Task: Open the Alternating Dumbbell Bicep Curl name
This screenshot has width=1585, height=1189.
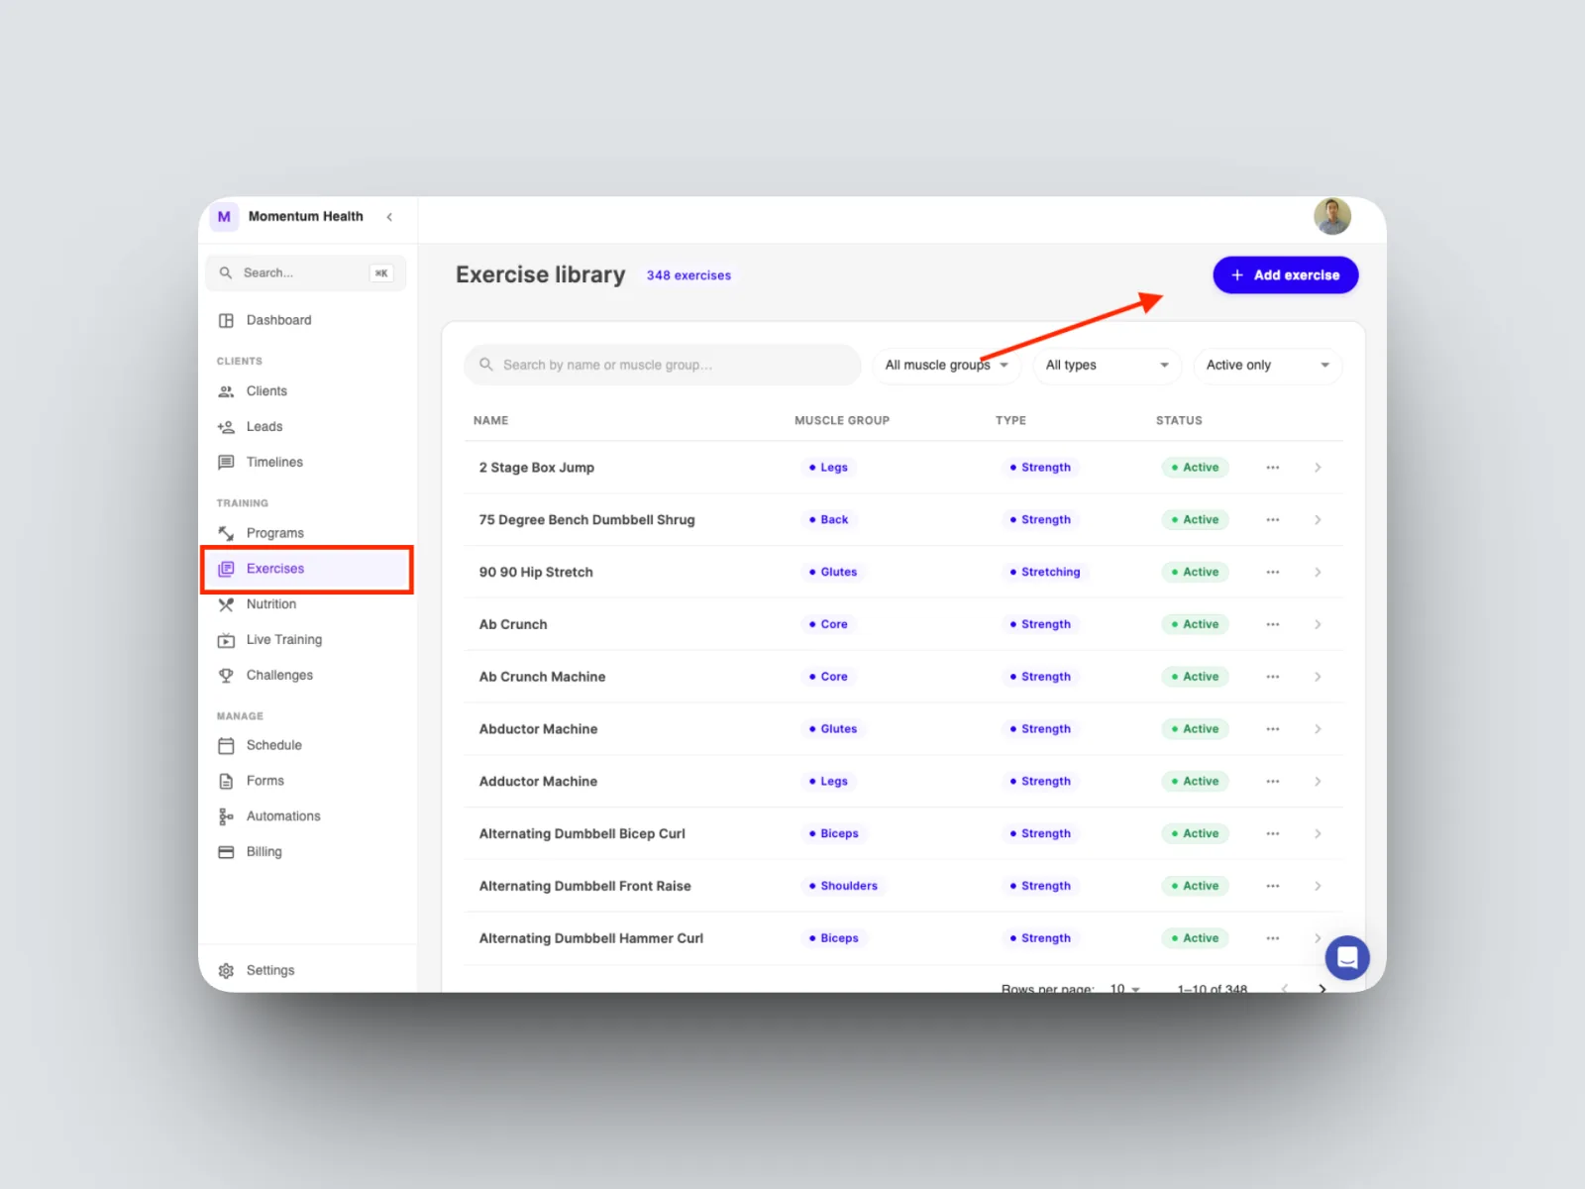Action: point(581,834)
